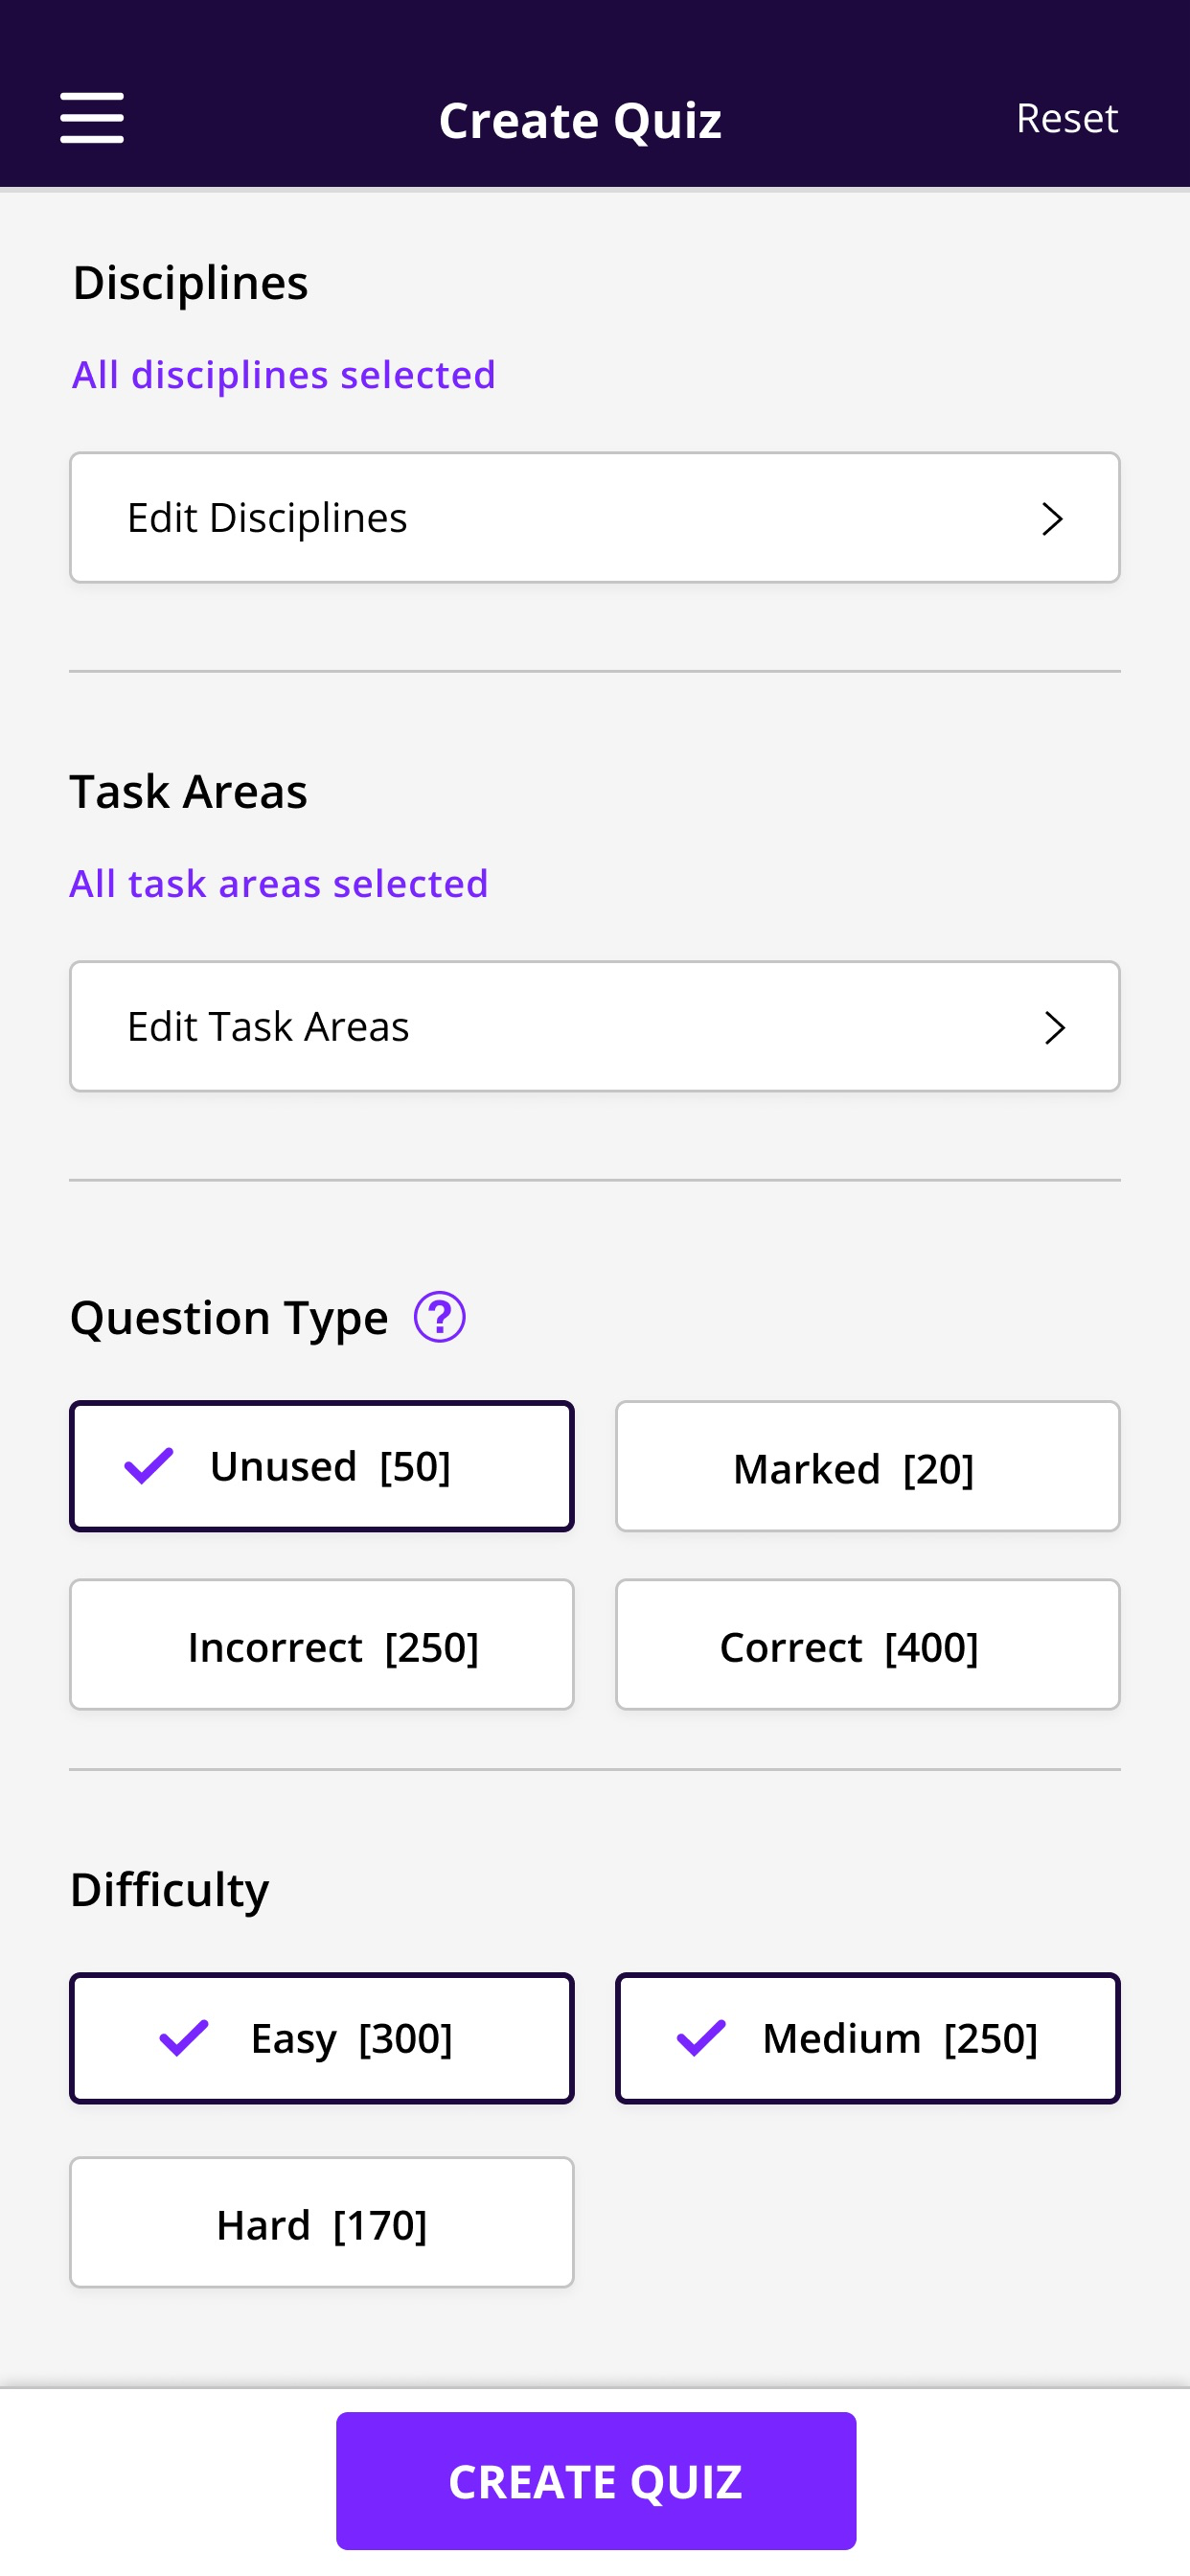Expand the Edit Disciplines row
This screenshot has width=1190, height=2576.
(595, 518)
